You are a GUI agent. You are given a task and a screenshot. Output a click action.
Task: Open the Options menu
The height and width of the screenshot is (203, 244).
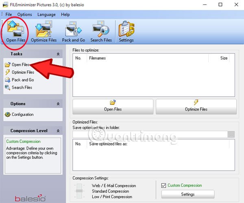pyautogui.click(x=24, y=15)
